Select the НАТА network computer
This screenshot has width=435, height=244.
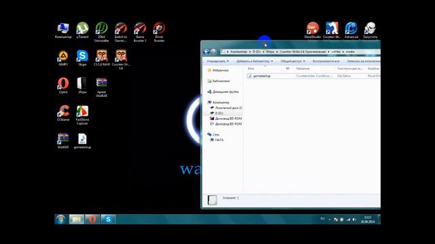[217, 140]
